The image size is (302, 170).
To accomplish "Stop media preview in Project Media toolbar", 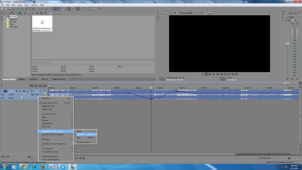I will pos(41,13).
